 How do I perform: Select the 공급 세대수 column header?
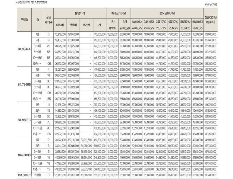tap(49, 20)
